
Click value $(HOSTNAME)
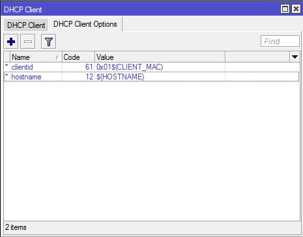click(x=120, y=77)
